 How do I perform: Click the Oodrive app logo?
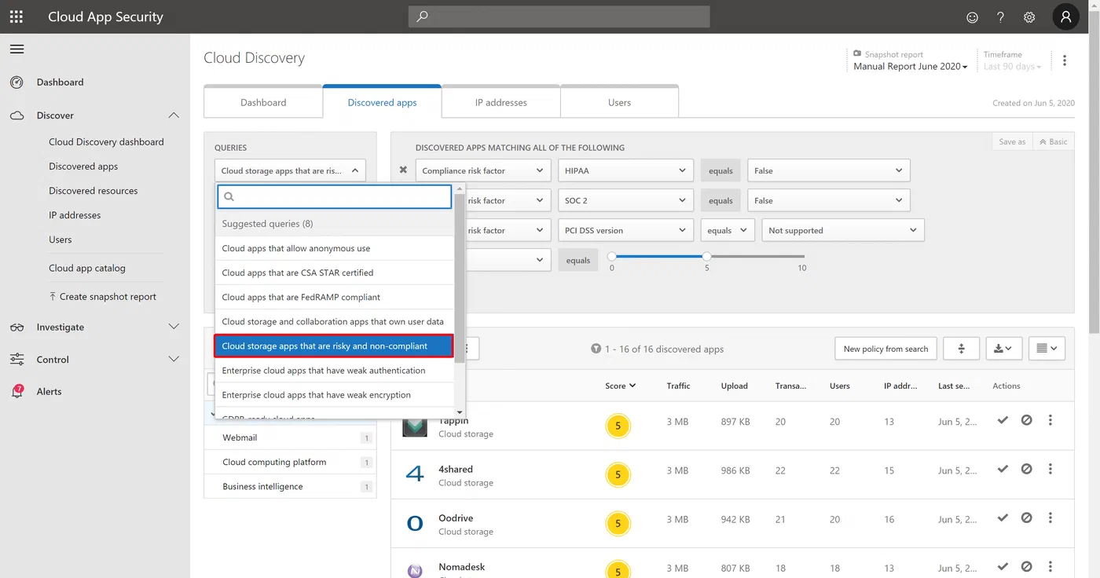point(415,524)
